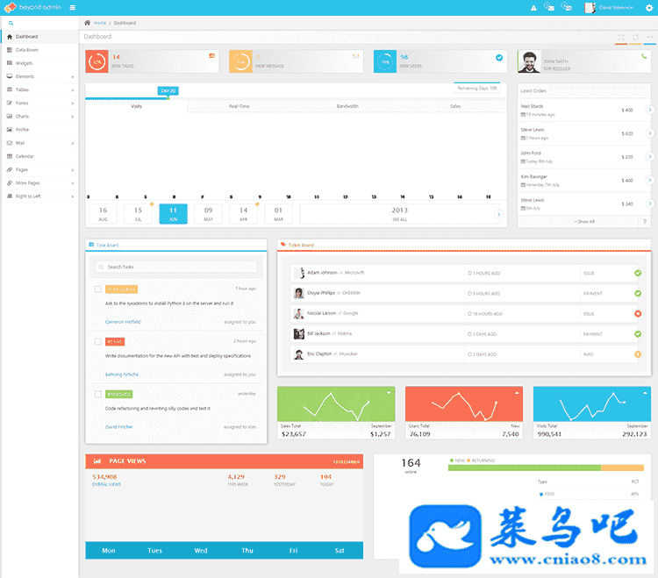Click green check on Bill Jackson ticket
The height and width of the screenshot is (578, 658).
pos(638,334)
